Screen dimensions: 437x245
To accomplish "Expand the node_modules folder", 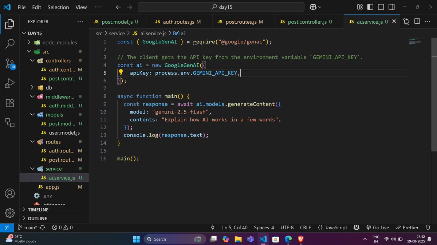I will pos(55,43).
